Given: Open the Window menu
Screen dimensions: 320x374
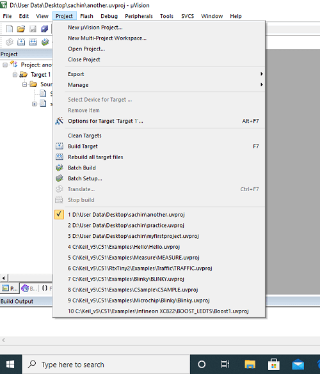Looking at the screenshot, I should 212,16.
